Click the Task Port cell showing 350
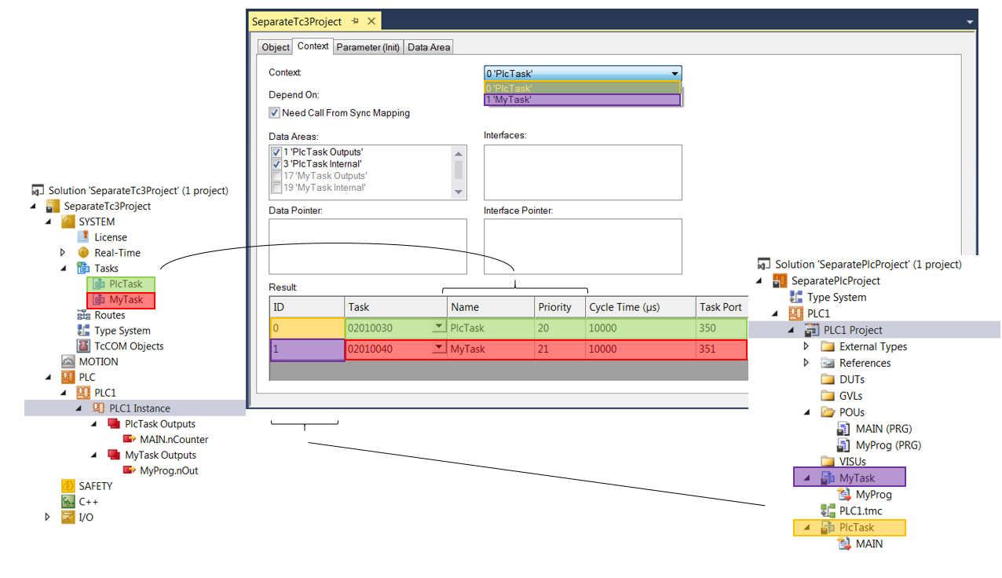Screen dimensions: 1002x578 click(720, 327)
